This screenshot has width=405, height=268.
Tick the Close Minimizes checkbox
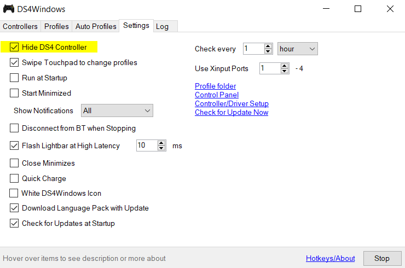14,163
